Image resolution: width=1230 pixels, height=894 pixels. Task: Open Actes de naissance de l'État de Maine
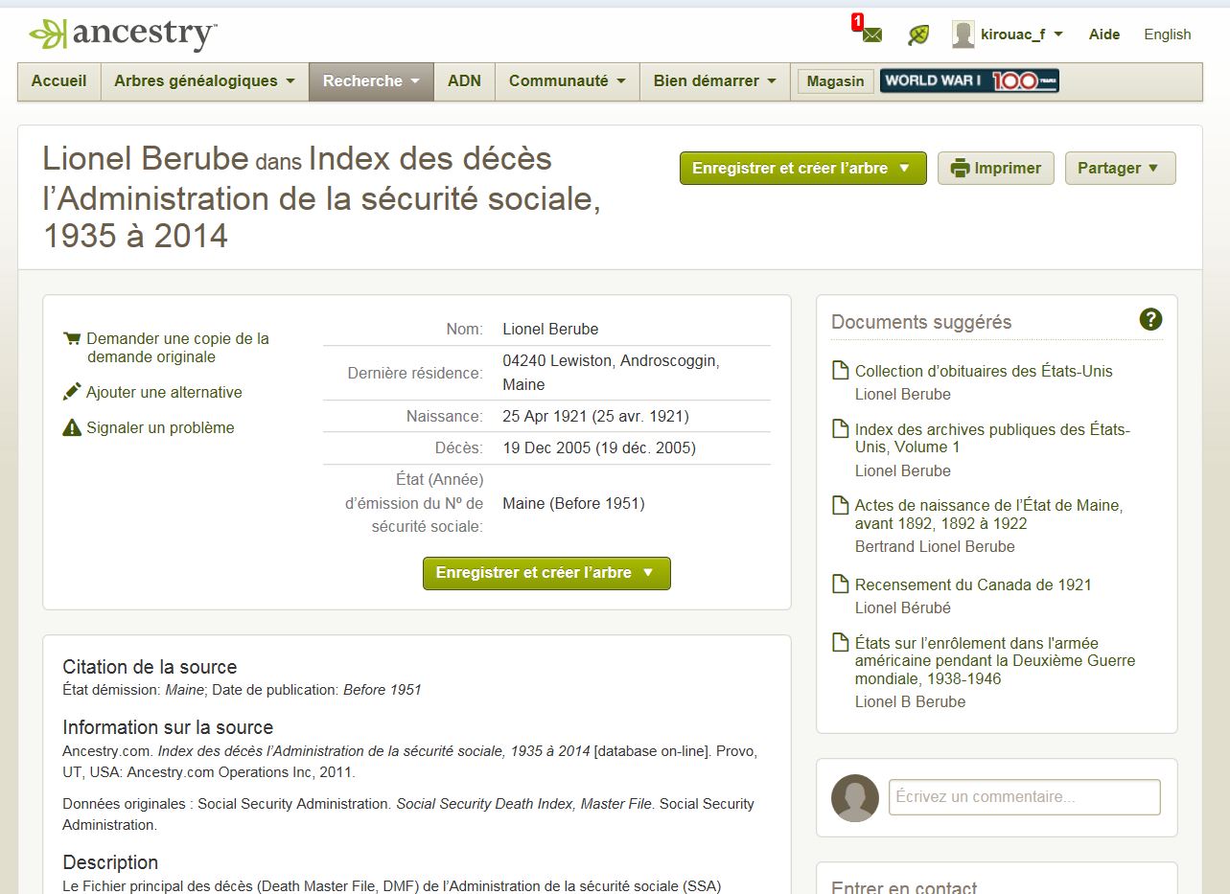coord(988,514)
